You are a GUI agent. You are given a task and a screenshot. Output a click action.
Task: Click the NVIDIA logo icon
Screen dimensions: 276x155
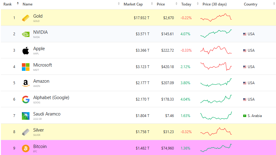tap(26, 34)
